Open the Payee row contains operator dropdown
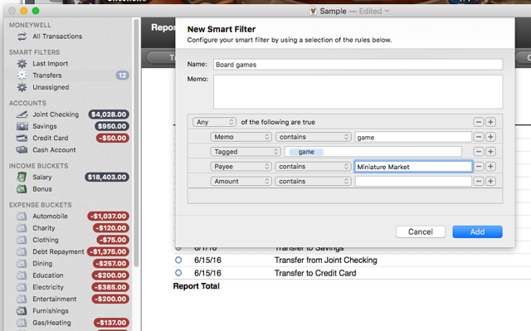 (x=313, y=167)
